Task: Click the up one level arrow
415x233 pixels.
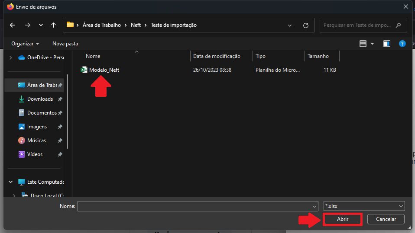Action: (x=53, y=25)
